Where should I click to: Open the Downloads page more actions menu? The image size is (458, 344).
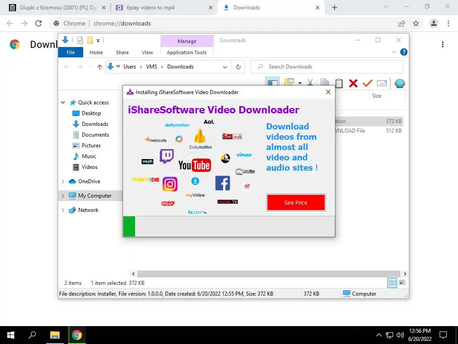pos(443,44)
